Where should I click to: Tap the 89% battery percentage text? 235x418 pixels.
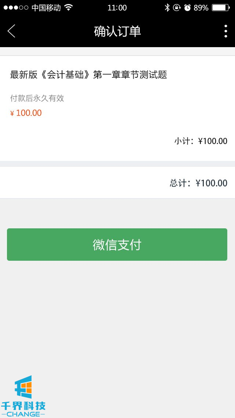click(x=201, y=8)
